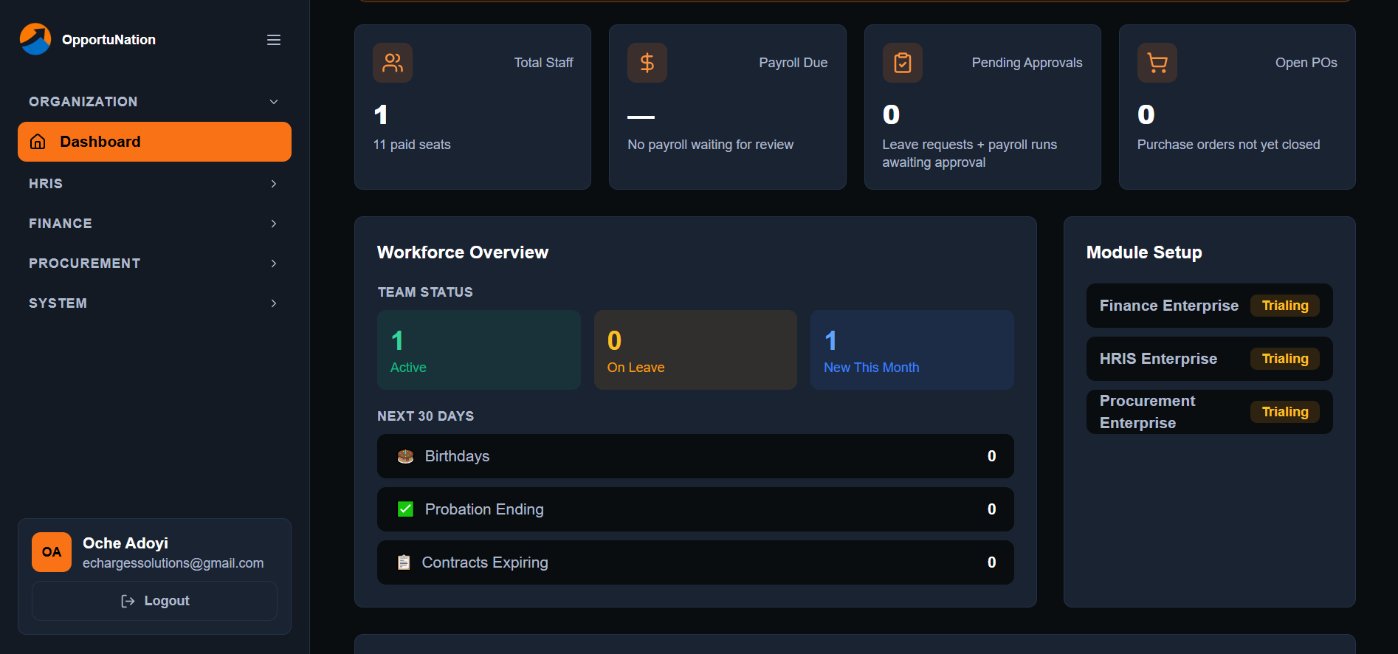Click the OA user avatar
The height and width of the screenshot is (654, 1398).
52,552
